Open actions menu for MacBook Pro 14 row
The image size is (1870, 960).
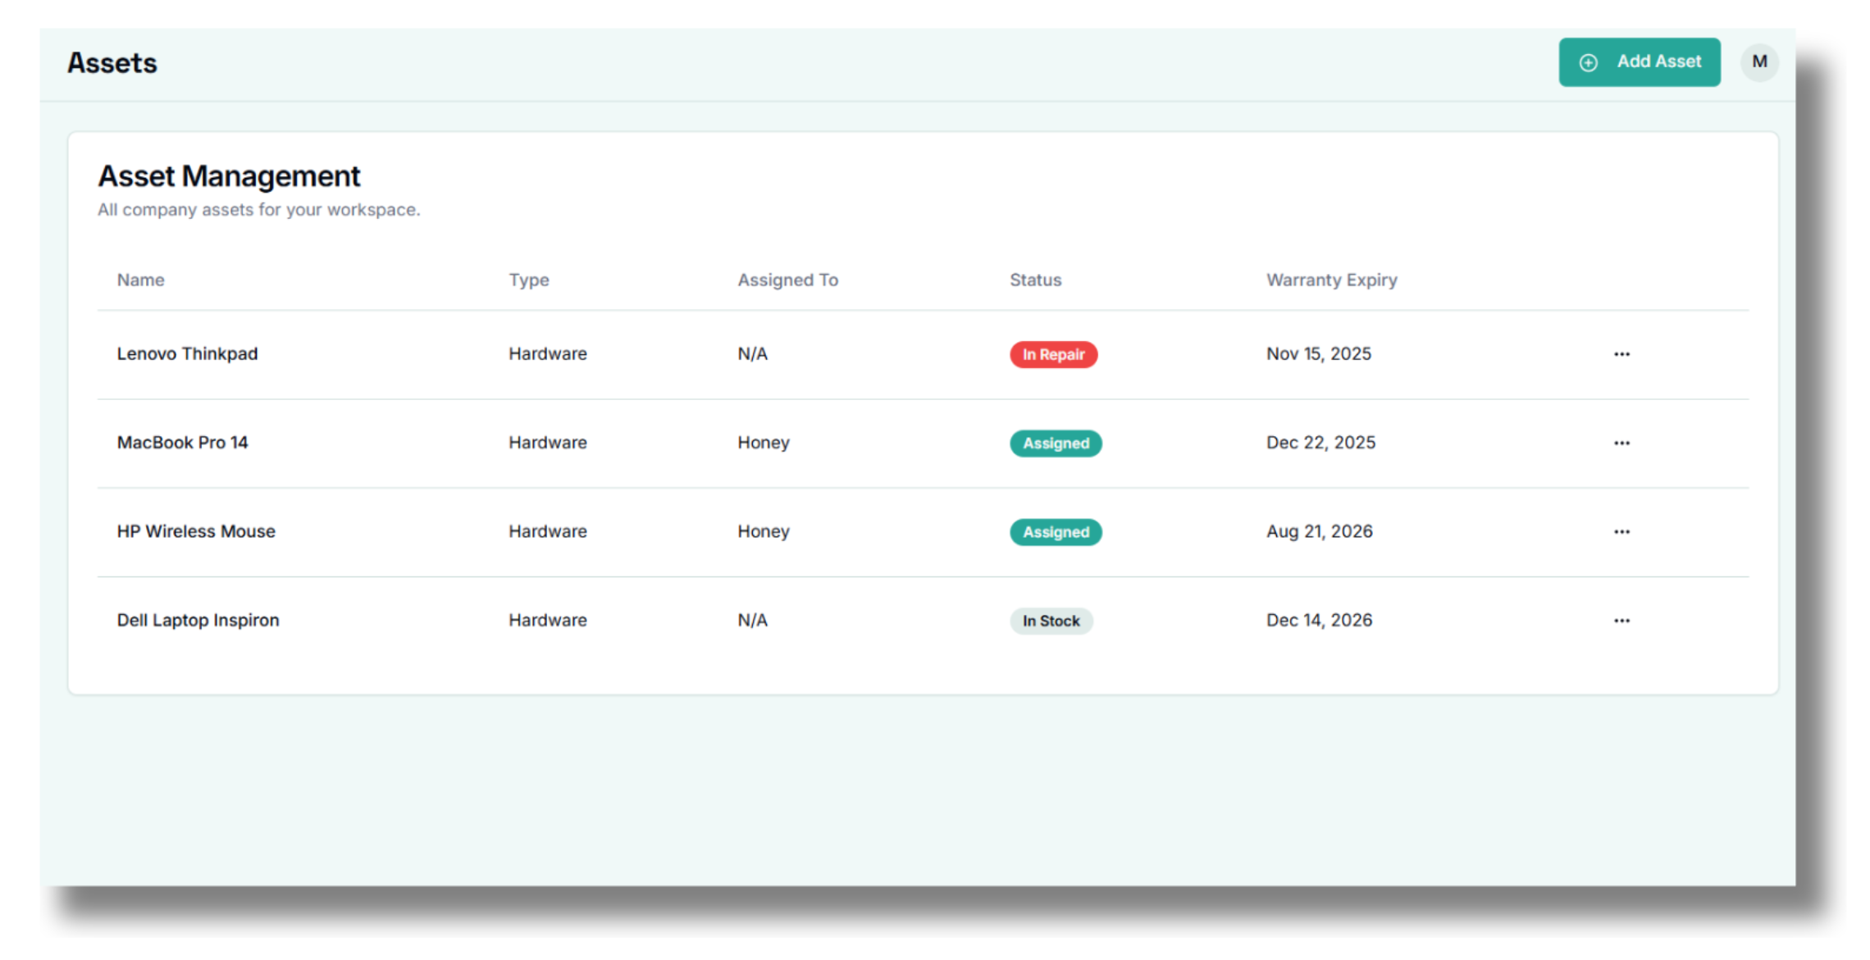click(1622, 442)
